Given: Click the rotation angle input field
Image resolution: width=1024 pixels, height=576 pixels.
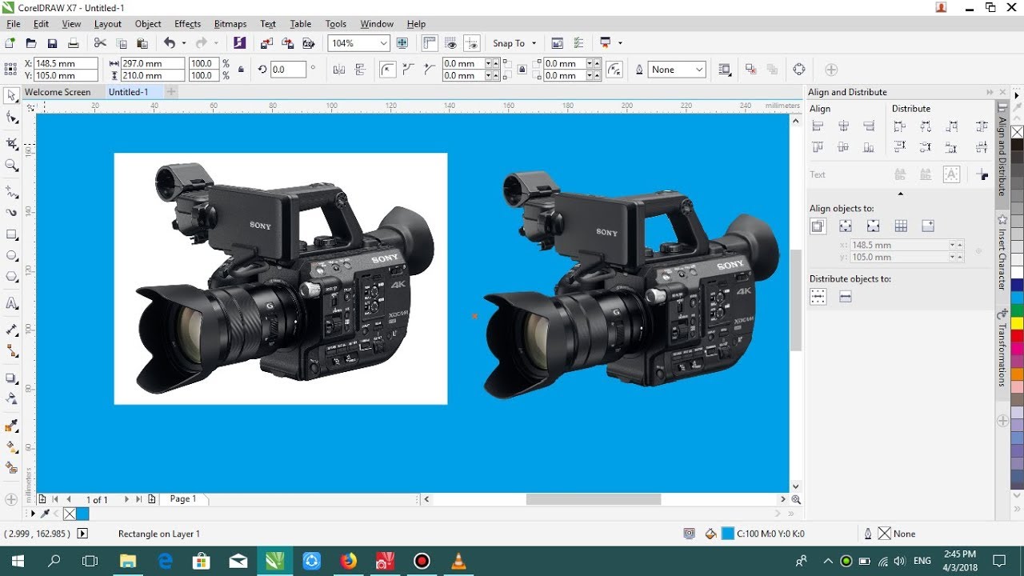Looking at the screenshot, I should pos(288,70).
